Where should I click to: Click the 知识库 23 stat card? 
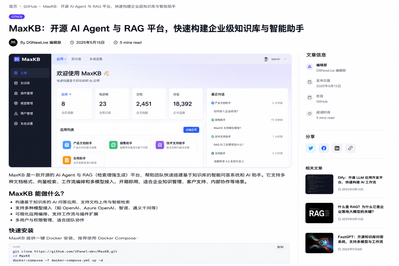click(x=112, y=104)
